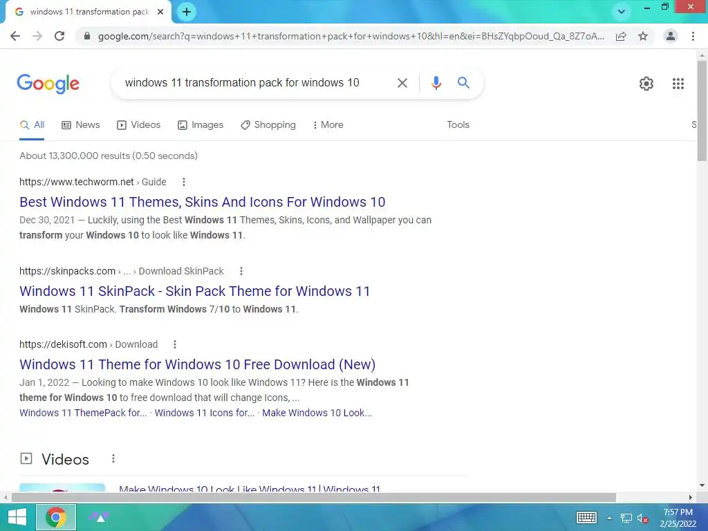This screenshot has height=531, width=708.
Task: Expand the More search categories
Action: [328, 124]
